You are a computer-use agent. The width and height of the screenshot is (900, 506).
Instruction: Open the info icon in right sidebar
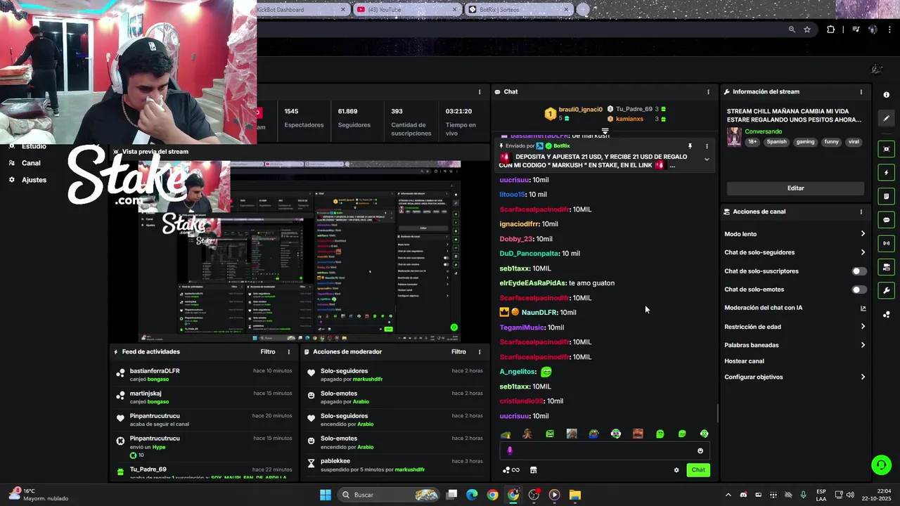[x=887, y=94]
